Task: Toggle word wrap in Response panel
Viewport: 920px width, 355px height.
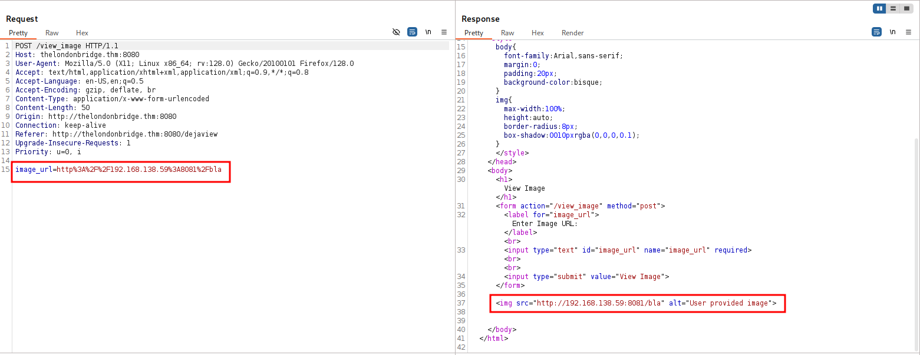Action: pyautogui.click(x=876, y=32)
